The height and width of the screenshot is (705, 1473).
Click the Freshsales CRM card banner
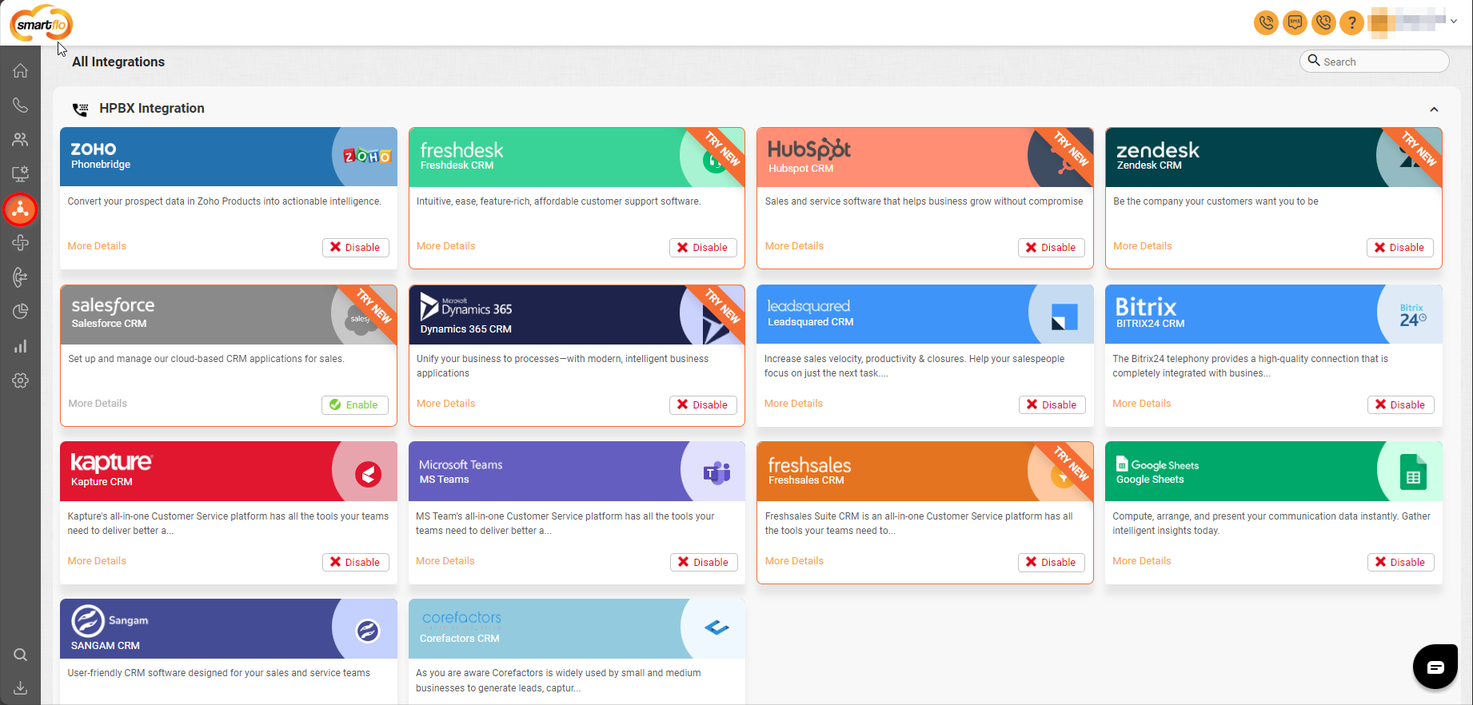(x=925, y=472)
